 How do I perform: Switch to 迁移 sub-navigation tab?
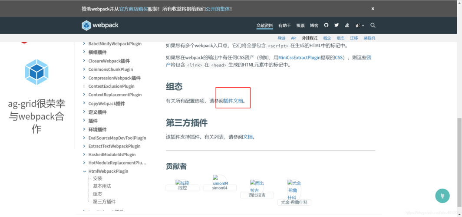[x=354, y=38]
